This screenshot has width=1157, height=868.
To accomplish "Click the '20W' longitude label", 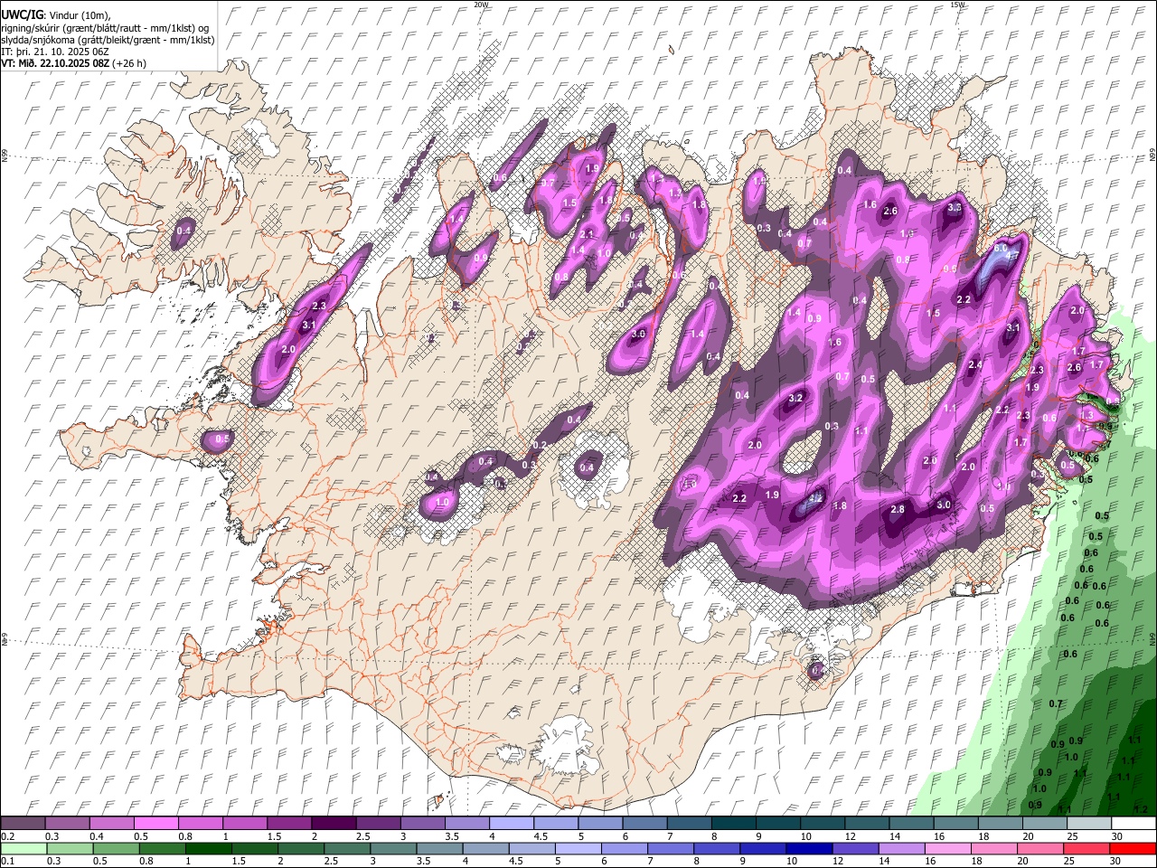I will coord(481,5).
